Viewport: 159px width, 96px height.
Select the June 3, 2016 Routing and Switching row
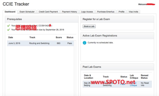point(41,43)
